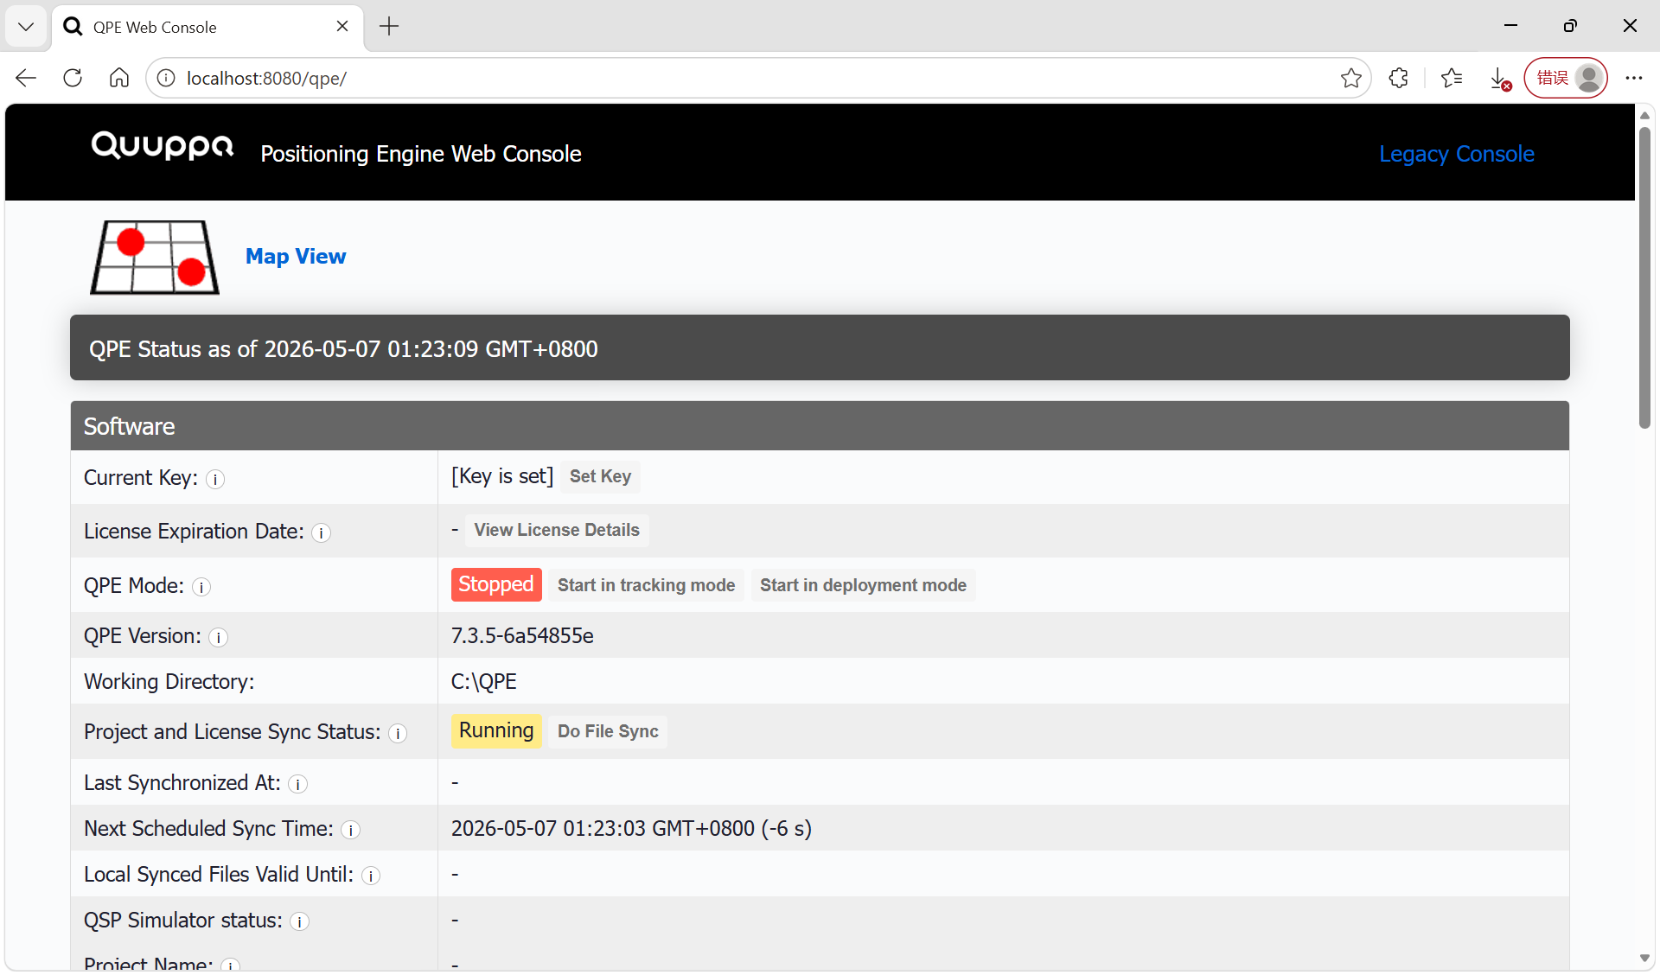The height and width of the screenshot is (975, 1660).
Task: Click the info icon next to Last Synchronized At
Action: (x=298, y=784)
